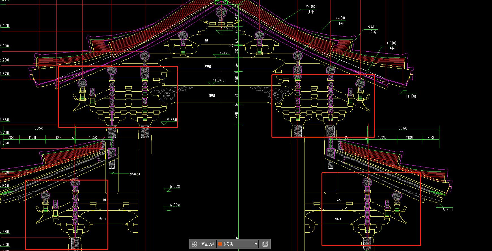Select the 710 vertical dimension text

click(x=237, y=94)
